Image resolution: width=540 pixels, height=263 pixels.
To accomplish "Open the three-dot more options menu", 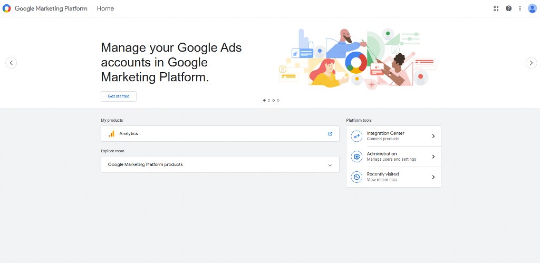I will tap(520, 8).
